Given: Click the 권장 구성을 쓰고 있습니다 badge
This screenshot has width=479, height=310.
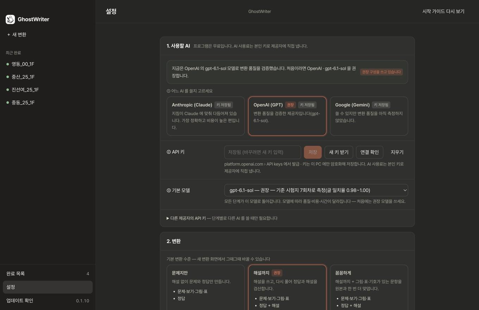Looking at the screenshot, I should (x=381, y=72).
